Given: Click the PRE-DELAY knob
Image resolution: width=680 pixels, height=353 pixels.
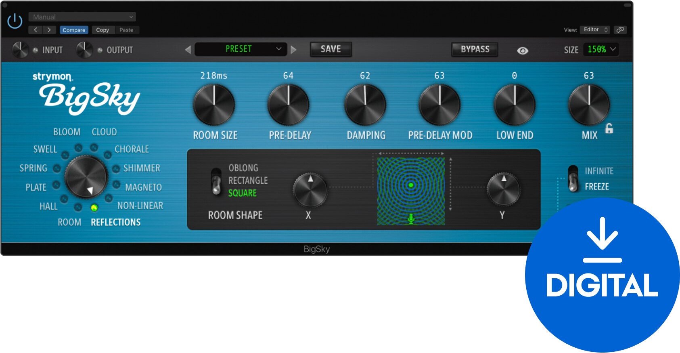Looking at the screenshot, I should click(x=289, y=105).
